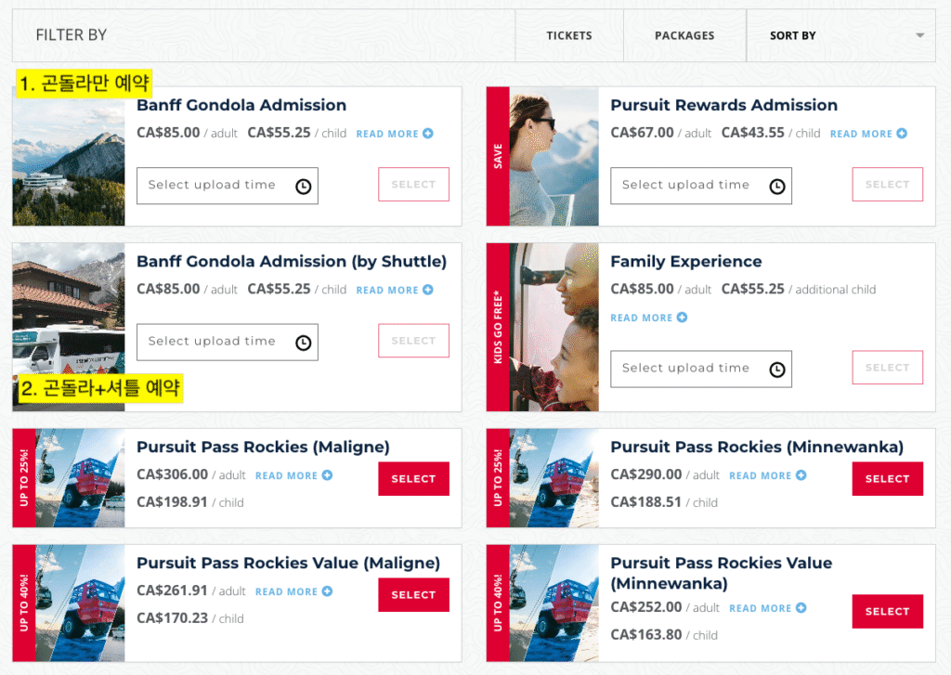The image size is (951, 675).
Task: Click SELECT for Pursuit Pass Rockies (Maligne)
Action: pos(413,478)
